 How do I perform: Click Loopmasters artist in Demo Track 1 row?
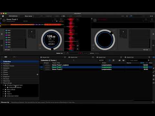(107, 67)
